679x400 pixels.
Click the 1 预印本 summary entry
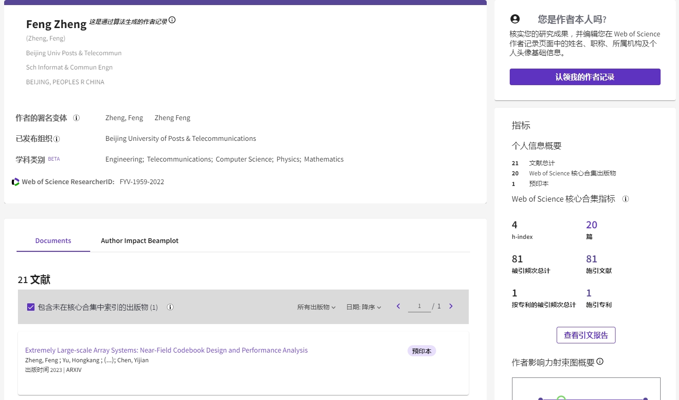(530, 184)
